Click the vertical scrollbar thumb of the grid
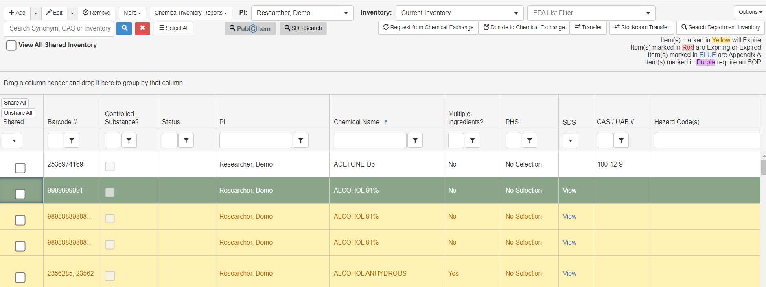The width and height of the screenshot is (766, 287). pos(763,167)
